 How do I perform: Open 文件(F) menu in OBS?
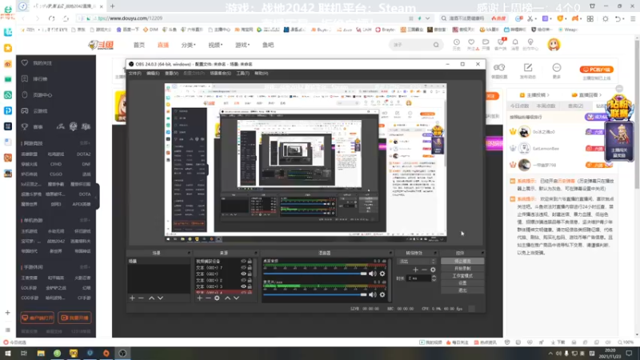tap(134, 74)
